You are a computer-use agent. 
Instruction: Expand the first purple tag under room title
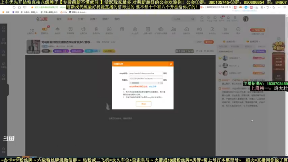tap(61, 51)
